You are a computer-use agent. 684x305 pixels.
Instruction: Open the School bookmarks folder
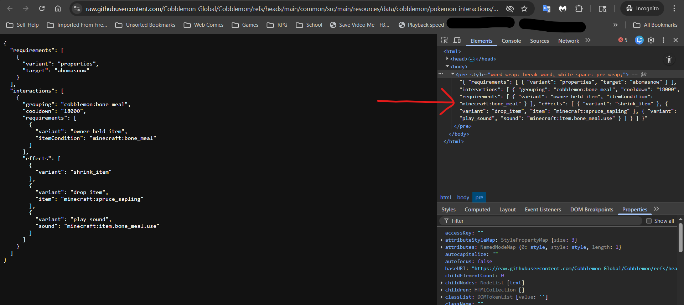tap(309, 25)
